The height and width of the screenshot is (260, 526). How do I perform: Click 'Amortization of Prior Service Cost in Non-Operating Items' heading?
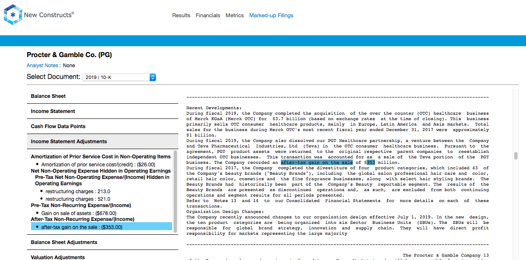click(101, 157)
